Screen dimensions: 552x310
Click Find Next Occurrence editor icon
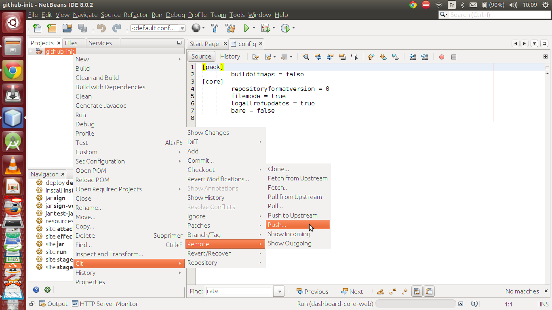click(x=330, y=57)
